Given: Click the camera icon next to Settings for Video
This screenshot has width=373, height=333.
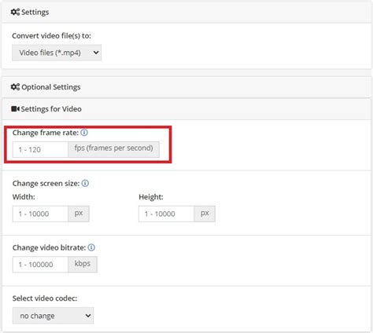Looking at the screenshot, I should [15, 108].
